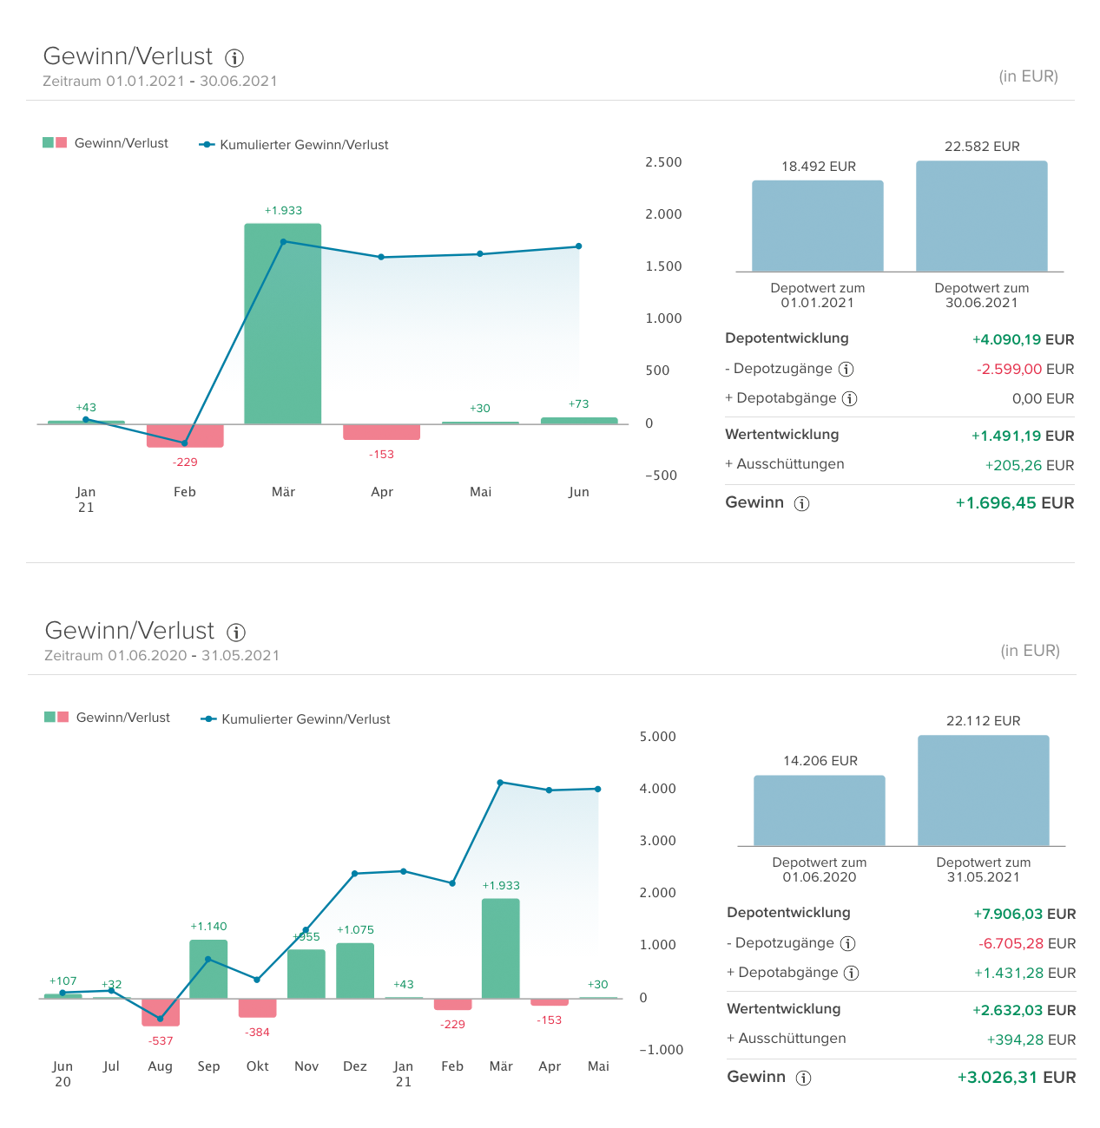Open Depotzugänge info icon next to -6.705,28 EUR
1100x1128 pixels.
(848, 944)
